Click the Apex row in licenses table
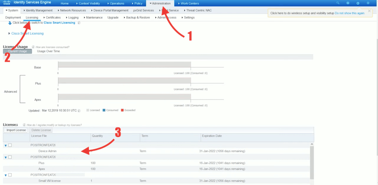The image size is (378, 185). click(156, 169)
